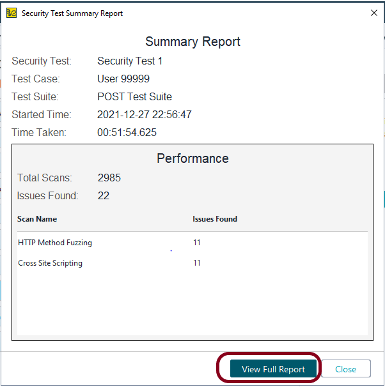This screenshot has width=385, height=387.
Task: Click the Security Test 1 value
Action: coord(130,61)
